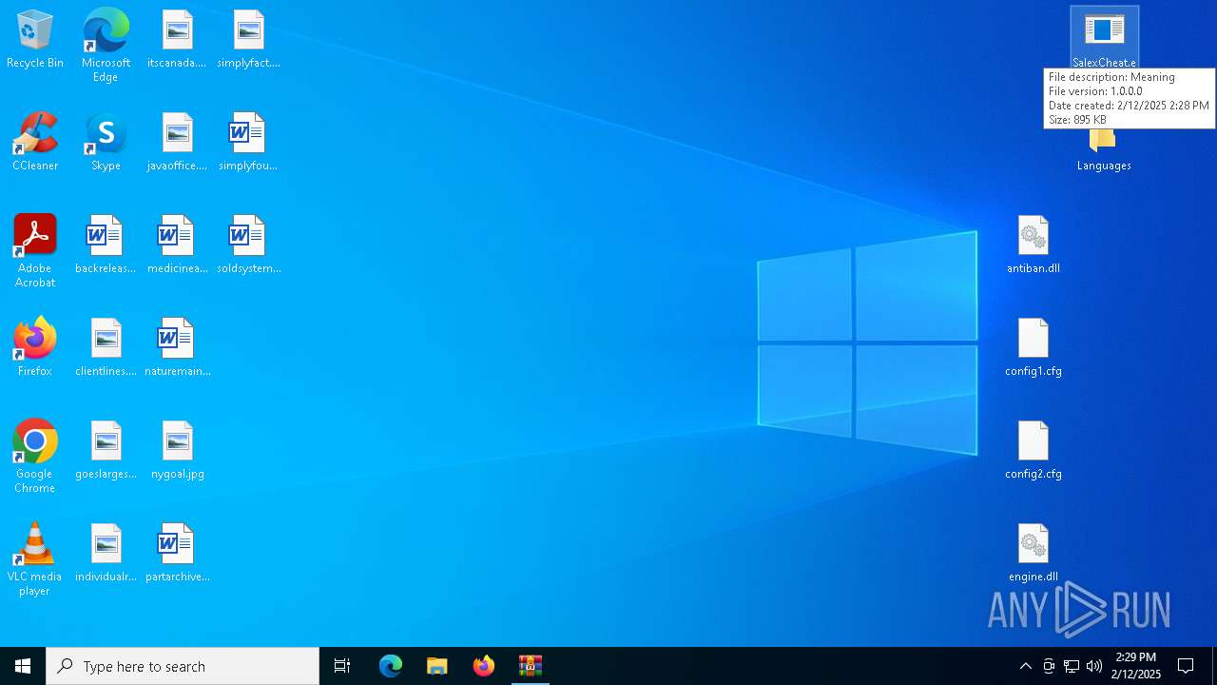The image size is (1217, 685).
Task: Select the simplyfou Word document icon
Action: (x=248, y=143)
